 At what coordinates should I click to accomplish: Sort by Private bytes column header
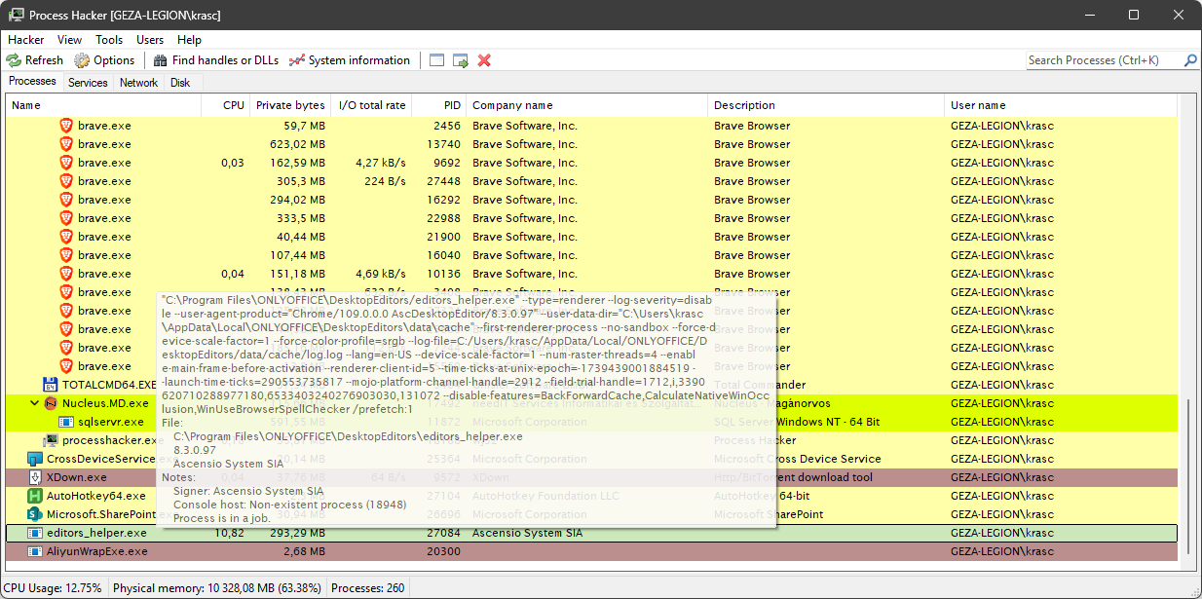(289, 105)
